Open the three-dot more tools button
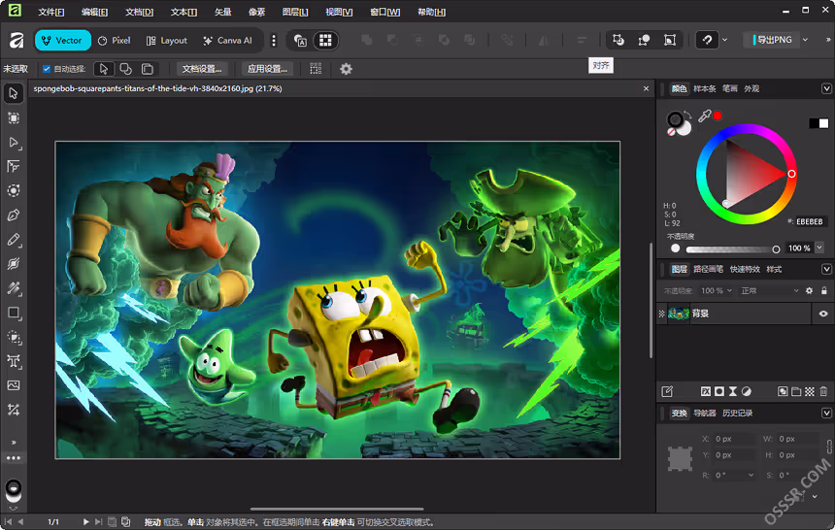 tap(14, 458)
